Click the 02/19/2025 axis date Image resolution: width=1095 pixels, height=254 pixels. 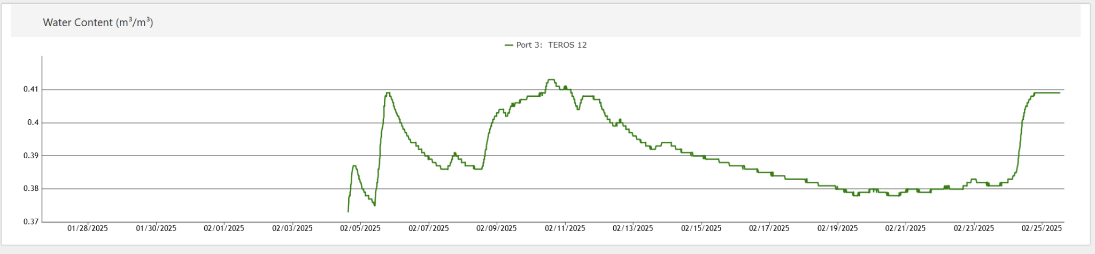[838, 228]
